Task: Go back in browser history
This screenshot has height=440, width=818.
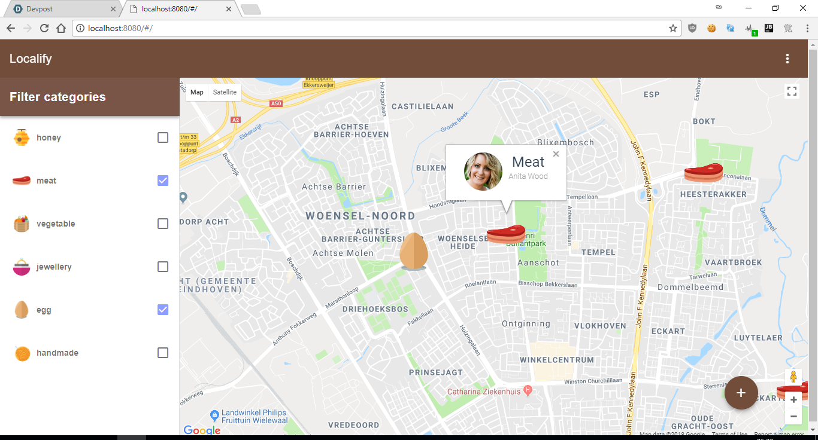Action: [10, 28]
